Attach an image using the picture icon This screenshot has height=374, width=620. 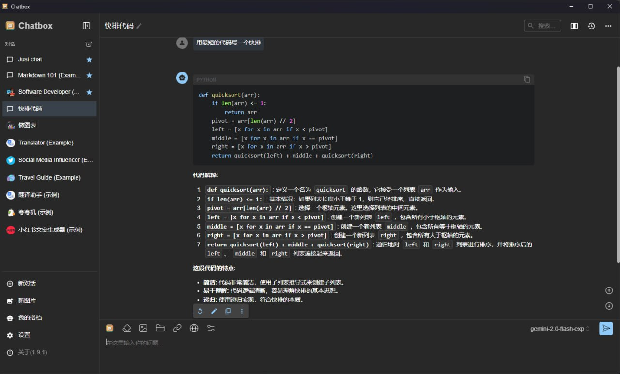tap(143, 329)
